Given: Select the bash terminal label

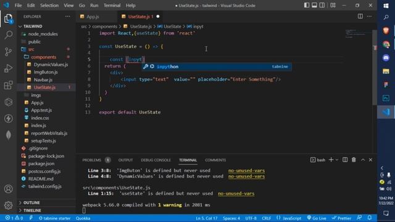Looking at the screenshot, I should coord(318,160).
